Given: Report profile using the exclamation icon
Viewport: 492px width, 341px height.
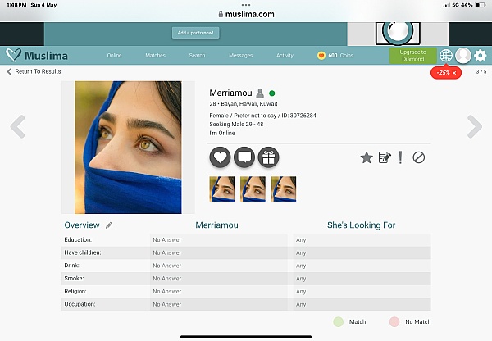Looking at the screenshot, I should tap(401, 157).
